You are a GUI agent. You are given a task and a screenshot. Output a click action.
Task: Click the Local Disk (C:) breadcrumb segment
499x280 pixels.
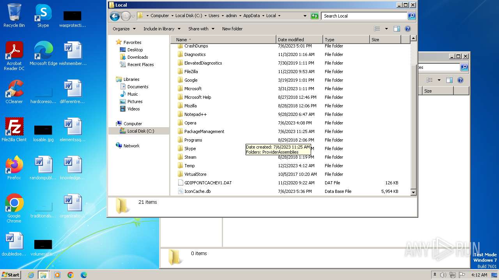coord(189,16)
